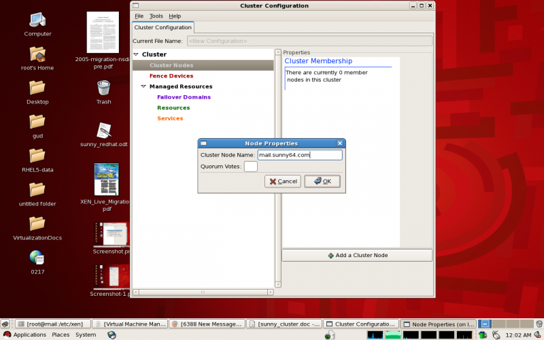Screen dimensions: 544x340
Task: Click the CPU system monitor graph
Action: coord(375,335)
